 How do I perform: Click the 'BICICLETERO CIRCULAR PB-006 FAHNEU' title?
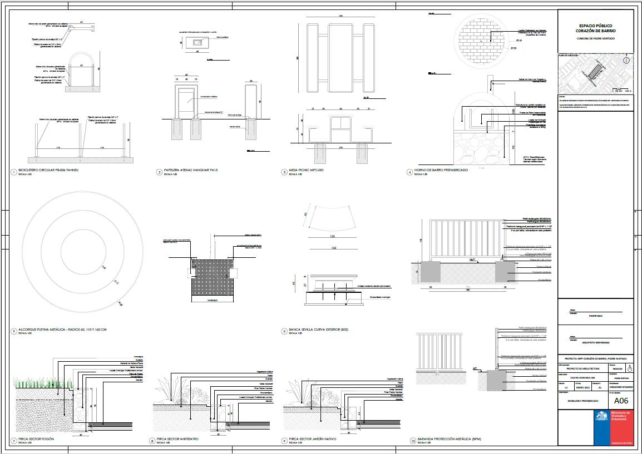[48, 170]
